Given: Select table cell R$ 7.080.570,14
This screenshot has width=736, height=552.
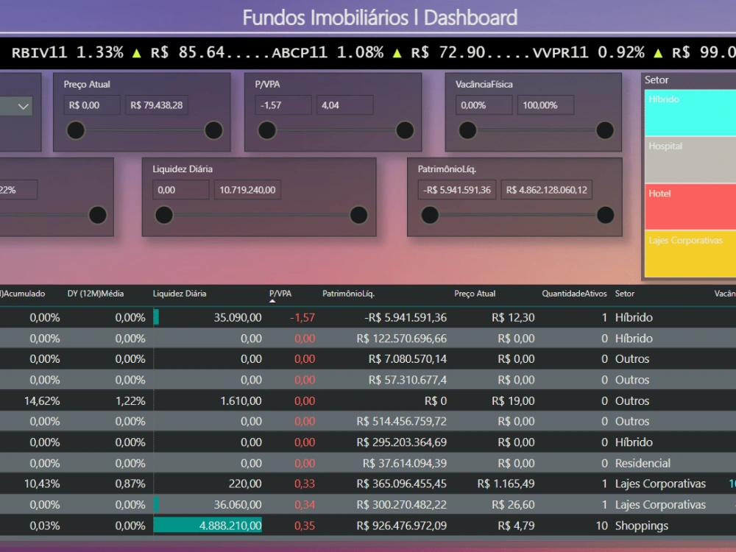Looking at the screenshot, I should coord(408,359).
